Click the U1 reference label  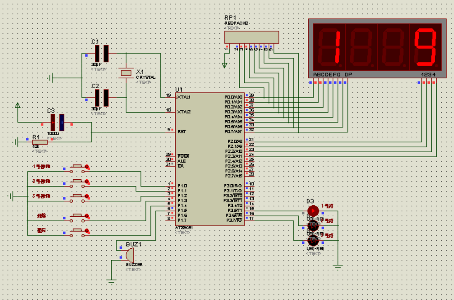[179, 90]
